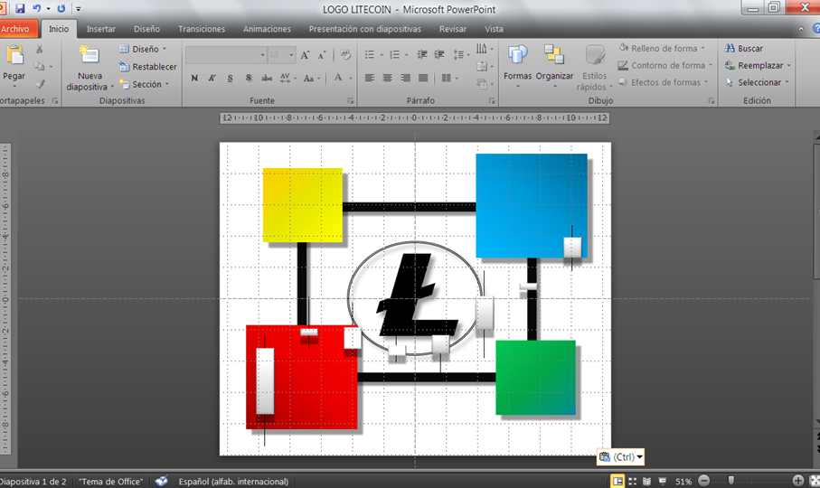This screenshot has width=820, height=488.
Task: Switch to the Vista tab
Action: coord(494,29)
